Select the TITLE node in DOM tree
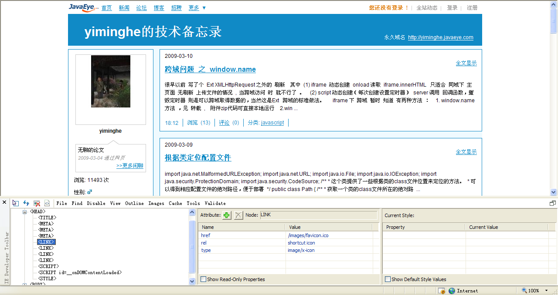The width and height of the screenshot is (558, 295). (x=48, y=218)
